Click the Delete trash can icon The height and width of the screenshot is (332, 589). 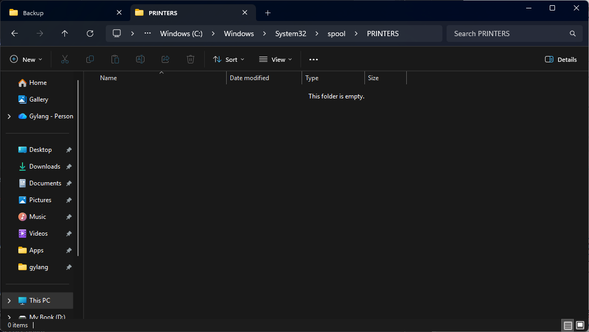(191, 60)
